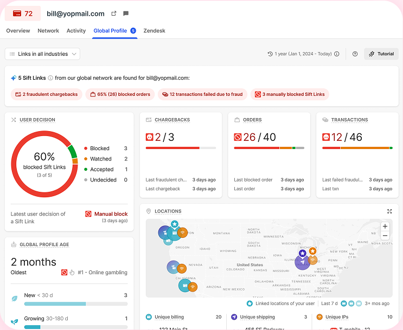
Task: Click the transactions segmented progress bar
Action: pyautogui.click(x=357, y=148)
